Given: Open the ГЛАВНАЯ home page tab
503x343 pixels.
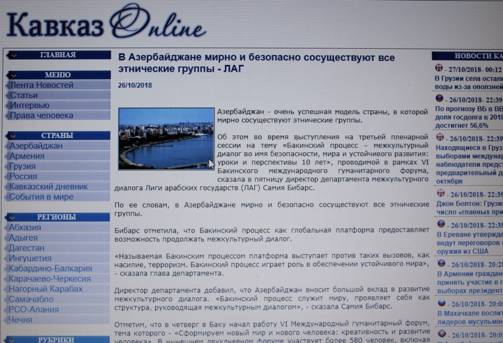Looking at the screenshot, I should click(x=58, y=55).
